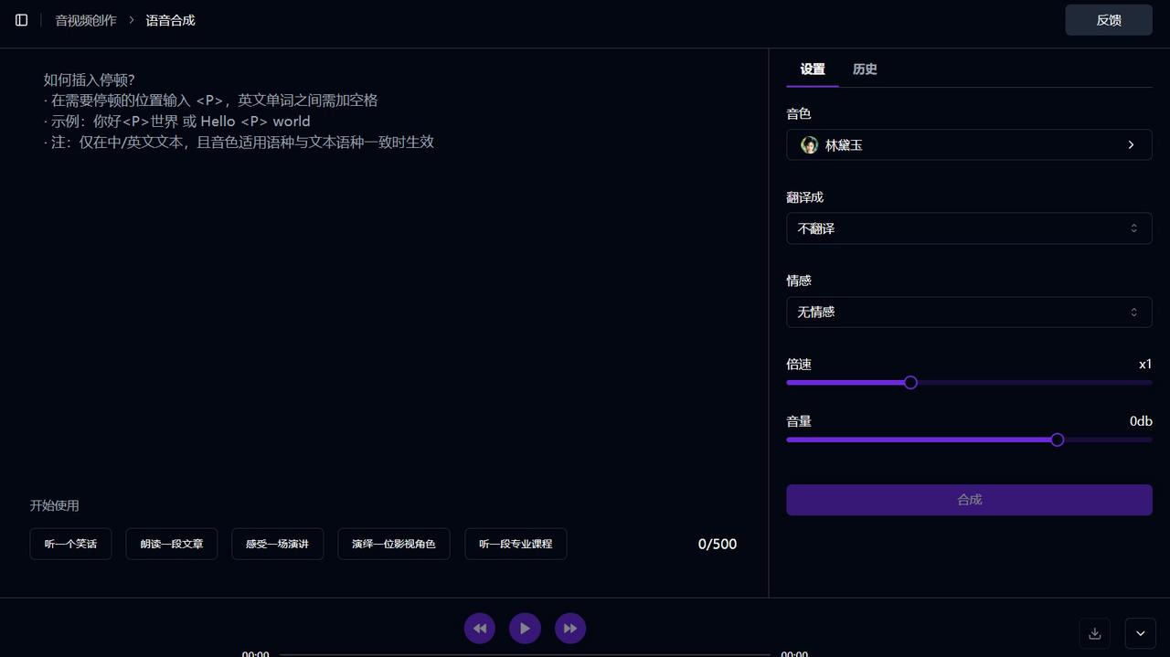Expand the 情感 emotion dropdown
This screenshot has width=1170, height=657.
968,313
